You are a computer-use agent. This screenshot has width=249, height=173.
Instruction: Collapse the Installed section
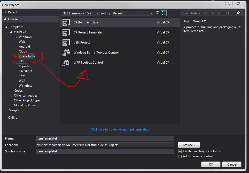tap(5, 19)
